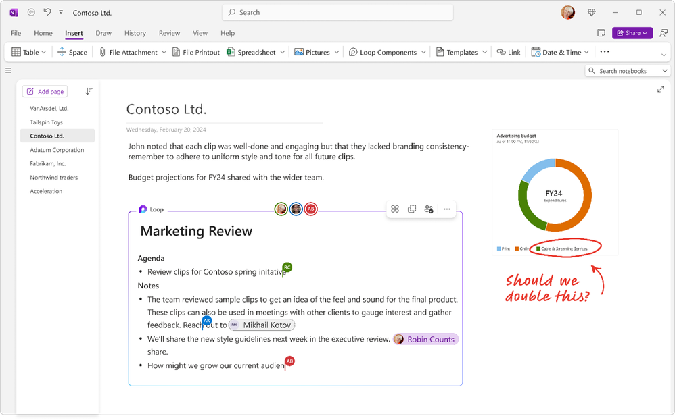The width and height of the screenshot is (675, 420).
Task: Open the Help tab
Action: 227,33
